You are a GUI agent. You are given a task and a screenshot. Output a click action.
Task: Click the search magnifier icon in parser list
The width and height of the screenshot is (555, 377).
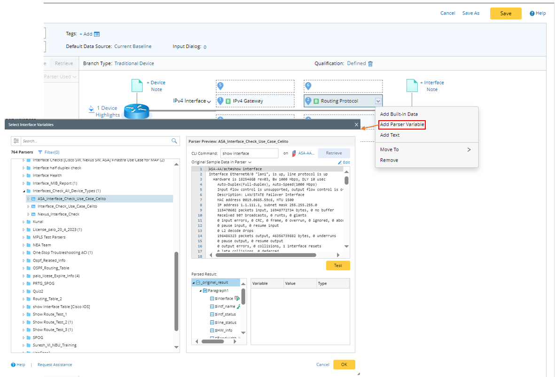pyautogui.click(x=174, y=141)
